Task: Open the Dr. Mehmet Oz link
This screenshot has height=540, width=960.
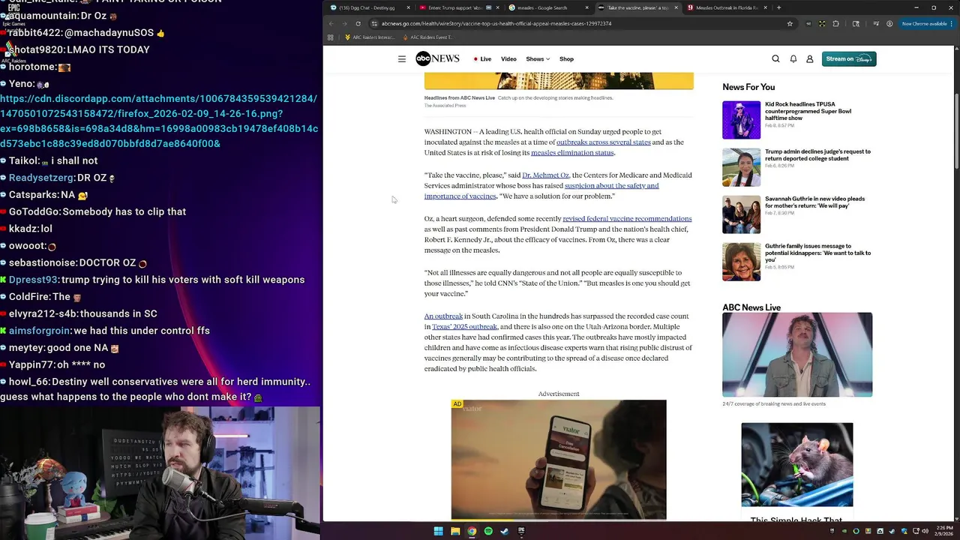Action: (x=545, y=175)
